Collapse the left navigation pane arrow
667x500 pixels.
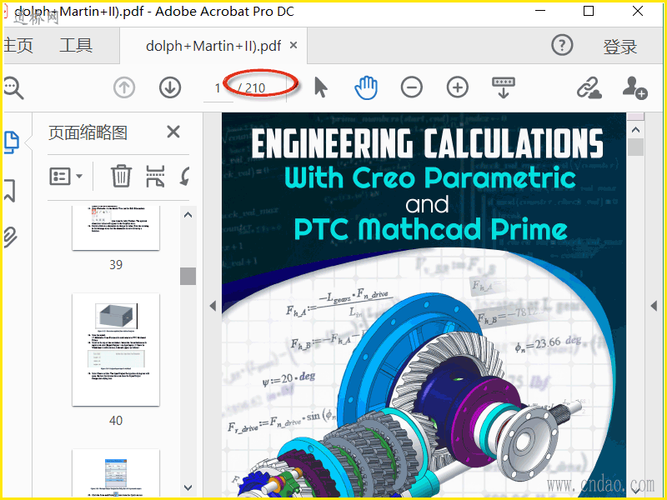(x=213, y=306)
